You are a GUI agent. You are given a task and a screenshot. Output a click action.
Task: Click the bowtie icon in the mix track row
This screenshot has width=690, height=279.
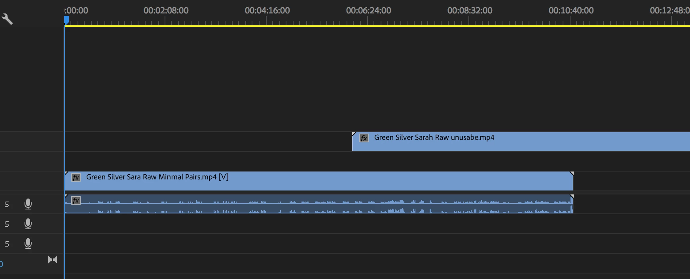[x=53, y=260]
